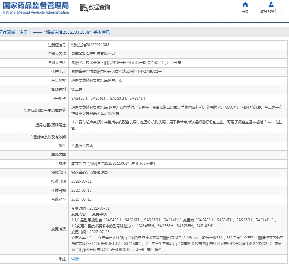Click the home icon labeled 首页
Image resolution: width=289 pixels, height=265 pixels.
tap(245, 4)
